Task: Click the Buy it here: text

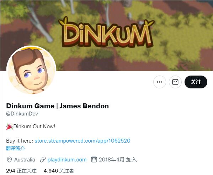Action: 20,141
